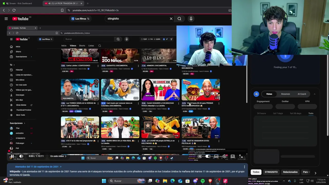The width and height of the screenshot is (329, 185).
Task: Select the 'Todo' time range
Action: pyautogui.click(x=311, y=113)
